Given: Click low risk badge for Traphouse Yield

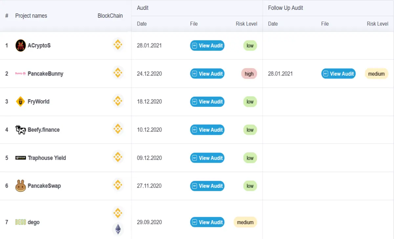Looking at the screenshot, I should [250, 158].
